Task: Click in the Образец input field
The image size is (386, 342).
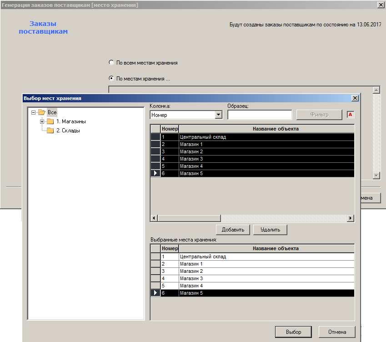Action: click(x=260, y=115)
